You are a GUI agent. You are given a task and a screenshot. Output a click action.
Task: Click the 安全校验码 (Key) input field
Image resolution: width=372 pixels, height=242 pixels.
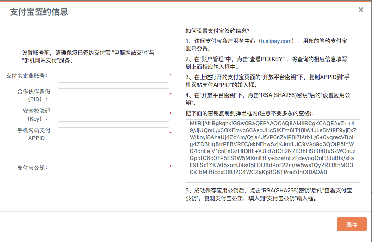pyautogui.click(x=113, y=115)
